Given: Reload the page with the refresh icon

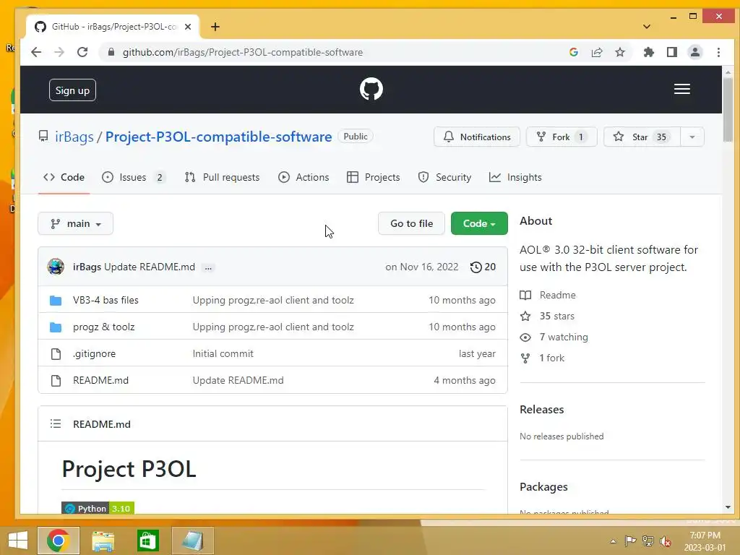Looking at the screenshot, I should (x=82, y=52).
